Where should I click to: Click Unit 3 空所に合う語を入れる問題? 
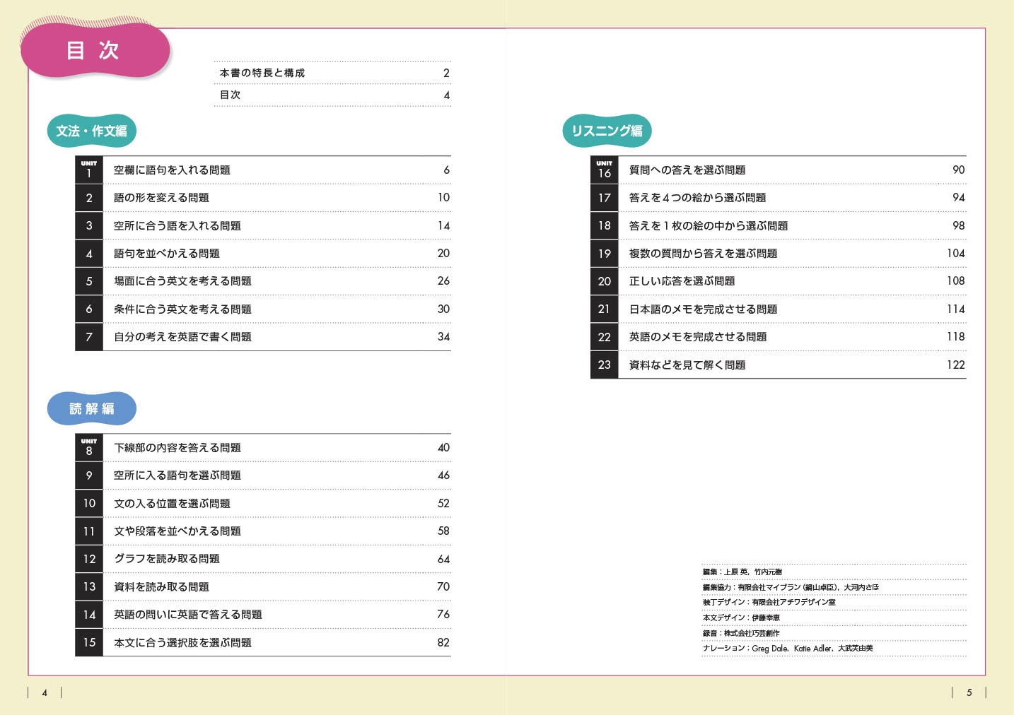(x=263, y=225)
